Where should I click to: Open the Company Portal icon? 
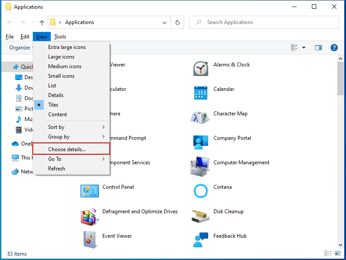click(x=201, y=142)
